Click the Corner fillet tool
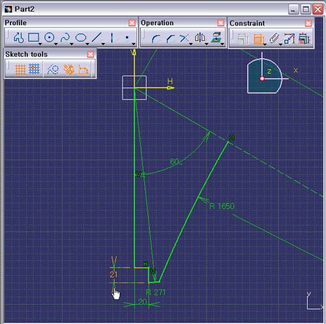The image size is (326, 324). tap(156, 38)
